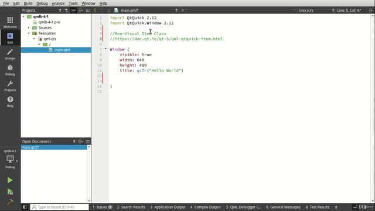Collapse the Resources folder

pyautogui.click(x=29, y=33)
